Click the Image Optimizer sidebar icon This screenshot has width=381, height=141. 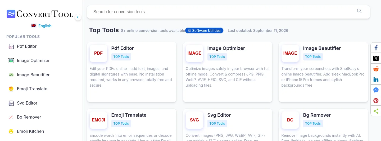click(11, 61)
